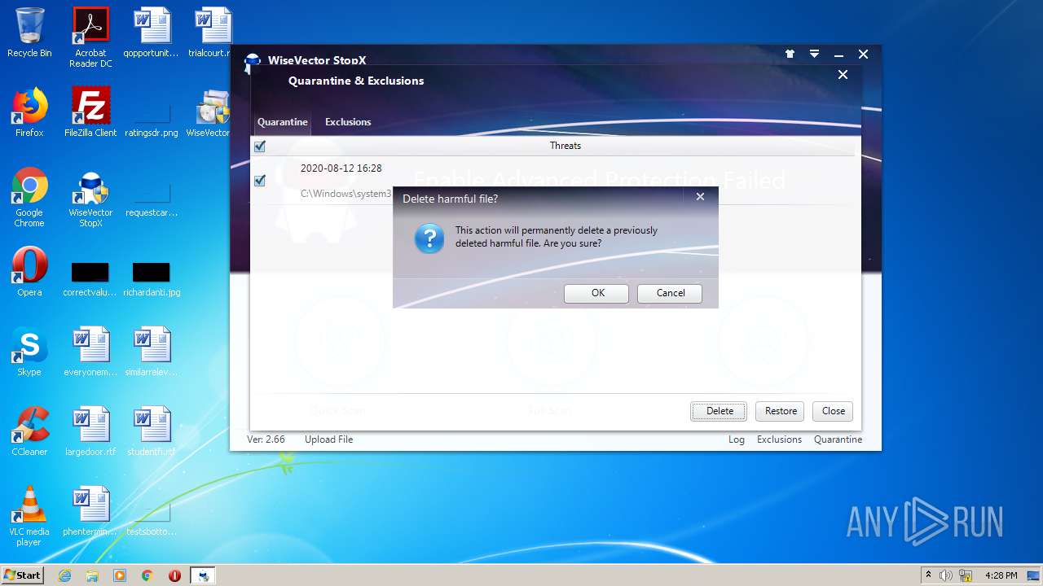Open the studentfi.rtf document
Image resolution: width=1043 pixels, height=586 pixels.
(x=152, y=431)
